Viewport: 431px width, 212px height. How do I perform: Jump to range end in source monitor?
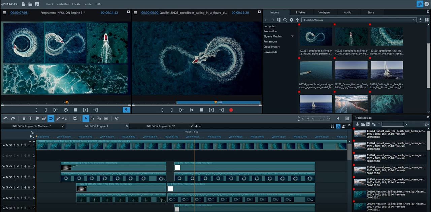coord(221,110)
